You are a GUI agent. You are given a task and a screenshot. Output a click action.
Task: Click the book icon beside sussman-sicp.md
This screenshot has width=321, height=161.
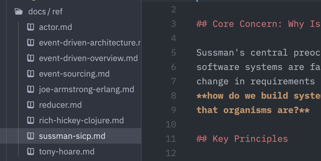pyautogui.click(x=30, y=136)
